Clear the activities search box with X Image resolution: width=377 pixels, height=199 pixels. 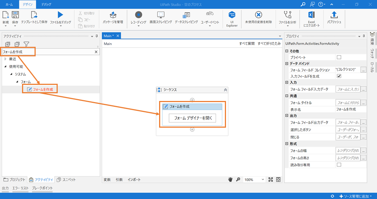[96, 52]
